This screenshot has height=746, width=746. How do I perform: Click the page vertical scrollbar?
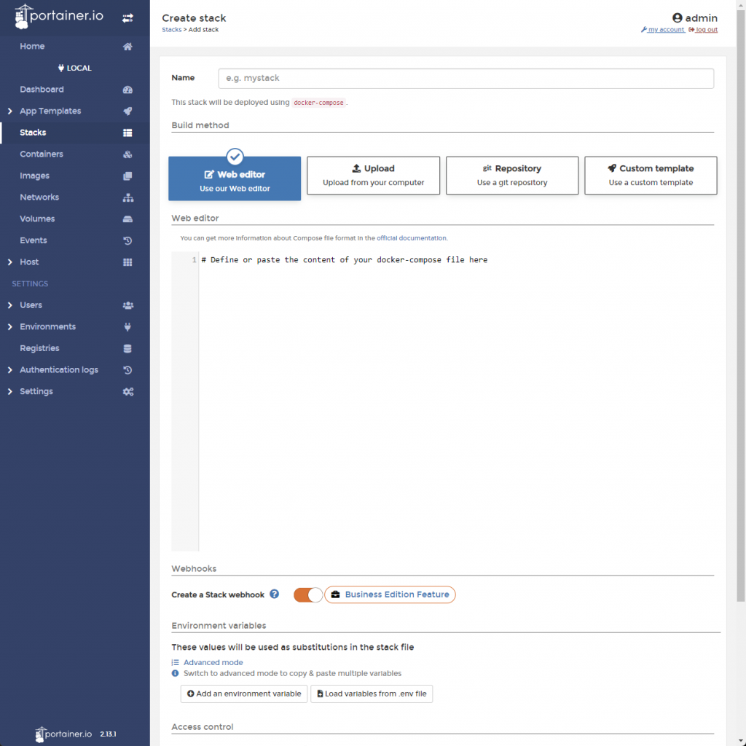[741, 305]
